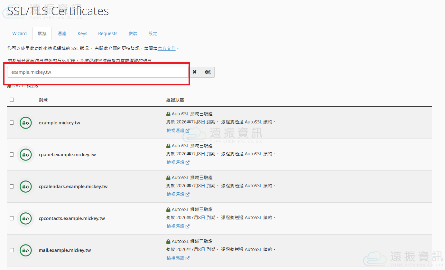Click AutoSSL status icon for cpanel.example.mickey.tw
The width and height of the screenshot is (445, 270).
(26, 155)
